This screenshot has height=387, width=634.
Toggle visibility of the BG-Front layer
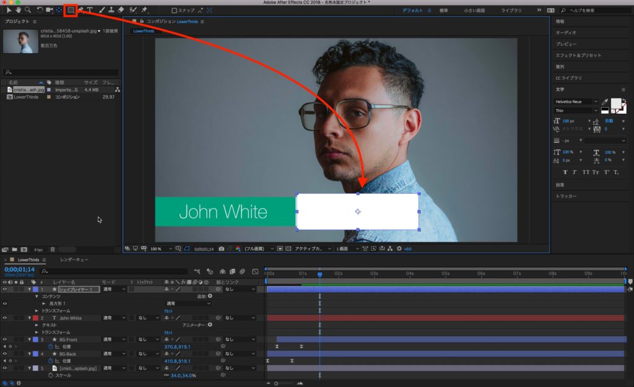pos(4,339)
